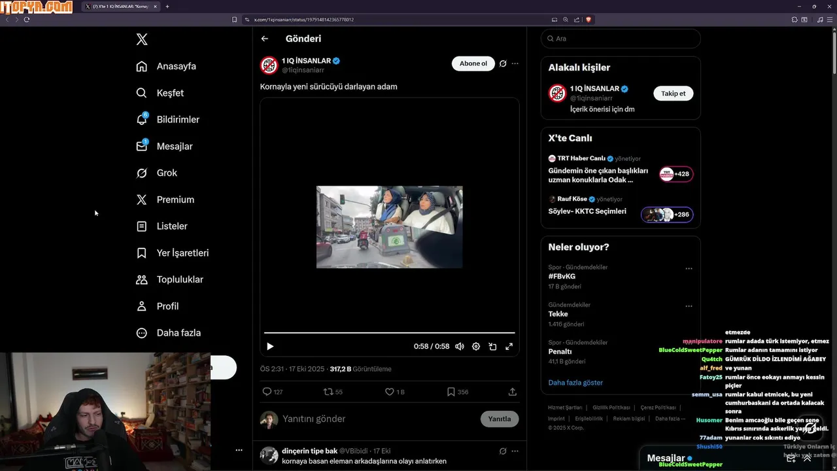Viewport: 837px width, 471px height.
Task: Click the Brave shields icon
Action: coord(589,20)
